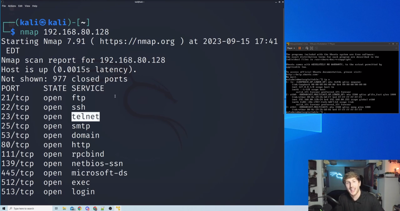Screen dimensions: 400x211
Task: Click the 111/tcp port entry
Action: point(18,154)
